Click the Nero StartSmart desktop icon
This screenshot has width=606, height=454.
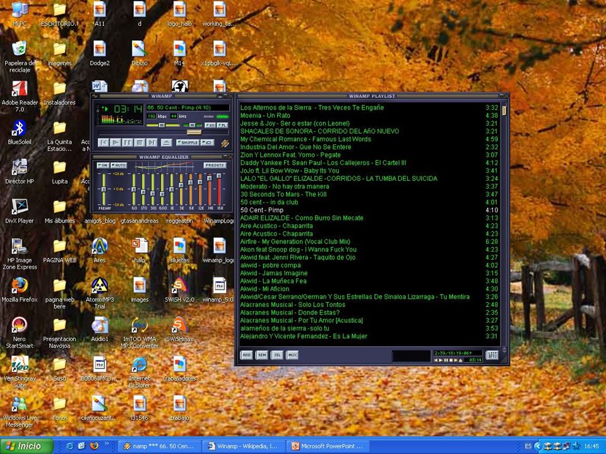tap(20, 332)
